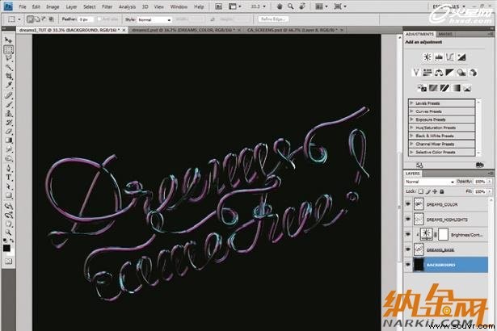Toggle the Anti-alias checkbox
Image resolution: width=497 pixels, height=331 pixels.
point(99,19)
